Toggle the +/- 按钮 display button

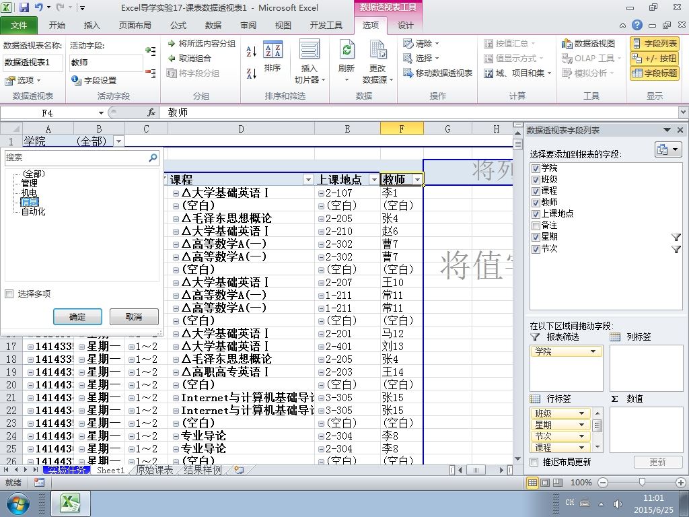[655, 59]
